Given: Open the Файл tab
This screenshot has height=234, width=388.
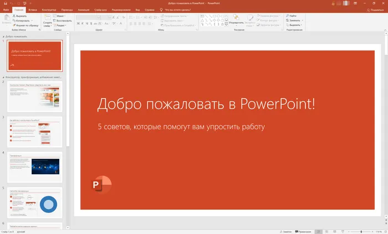Looking at the screenshot, I should [x=6, y=10].
